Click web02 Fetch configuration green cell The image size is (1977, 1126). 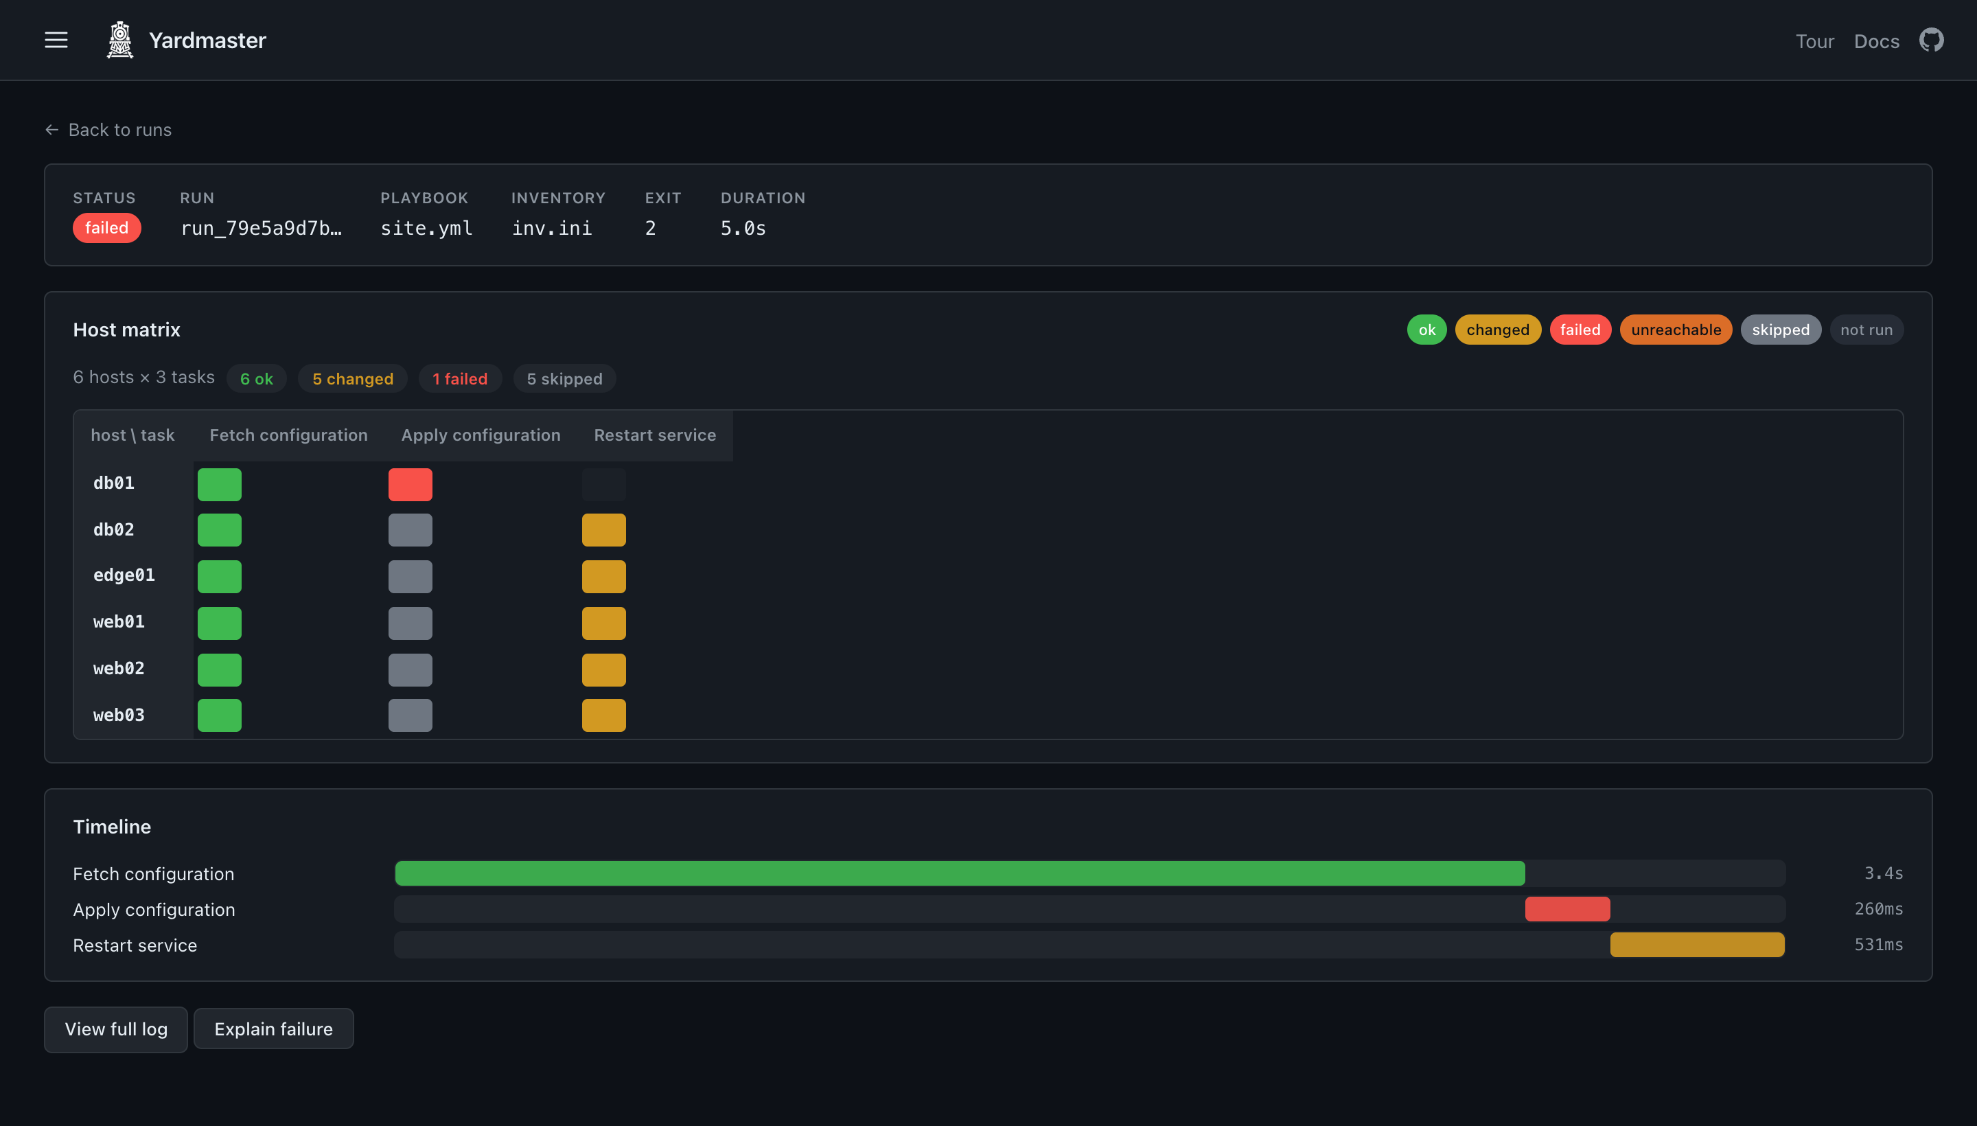pyautogui.click(x=220, y=669)
